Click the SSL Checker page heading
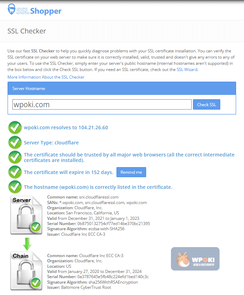 click(x=27, y=31)
